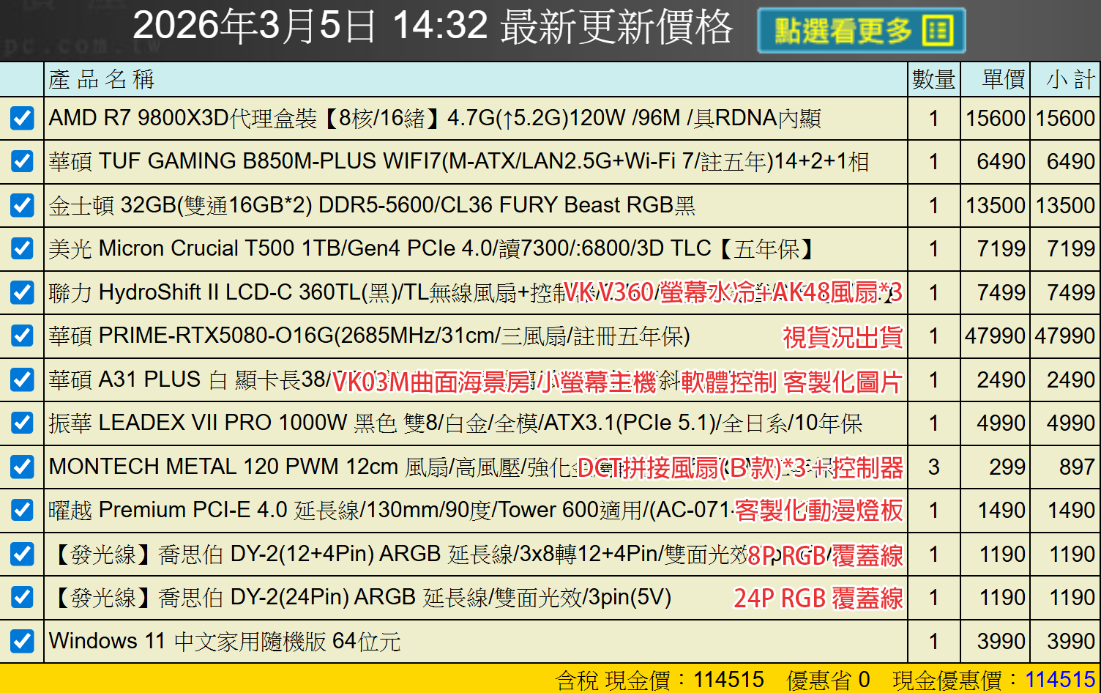The image size is (1101, 693).
Task: Click the red 客製化動漫燈板 note
Action: point(818,511)
